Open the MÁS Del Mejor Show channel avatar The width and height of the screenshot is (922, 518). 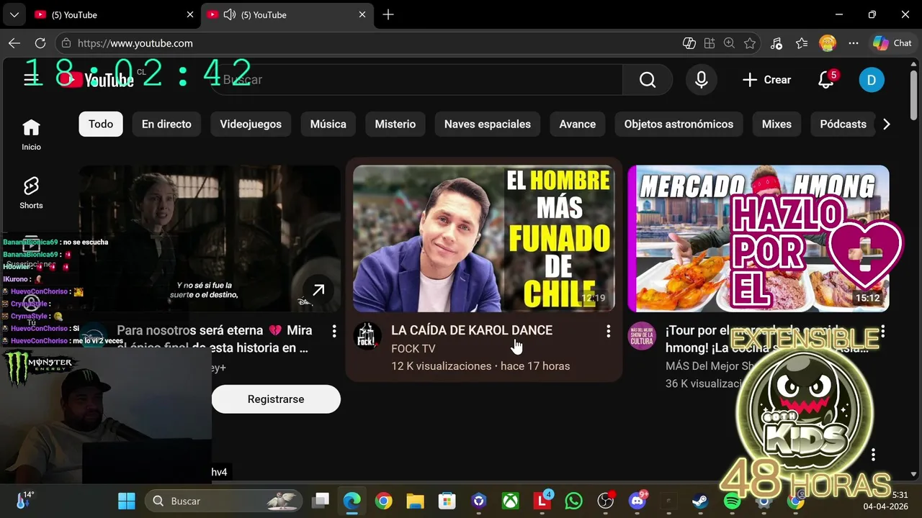tap(642, 336)
